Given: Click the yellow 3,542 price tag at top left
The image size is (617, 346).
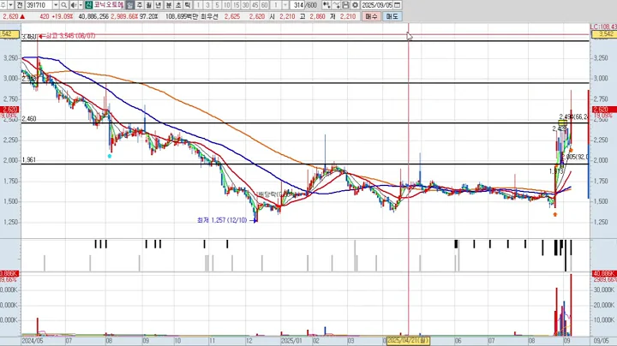Looking at the screenshot, I should 9,34.
